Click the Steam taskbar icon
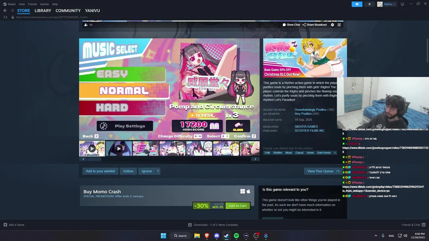The image size is (429, 241). point(226,236)
